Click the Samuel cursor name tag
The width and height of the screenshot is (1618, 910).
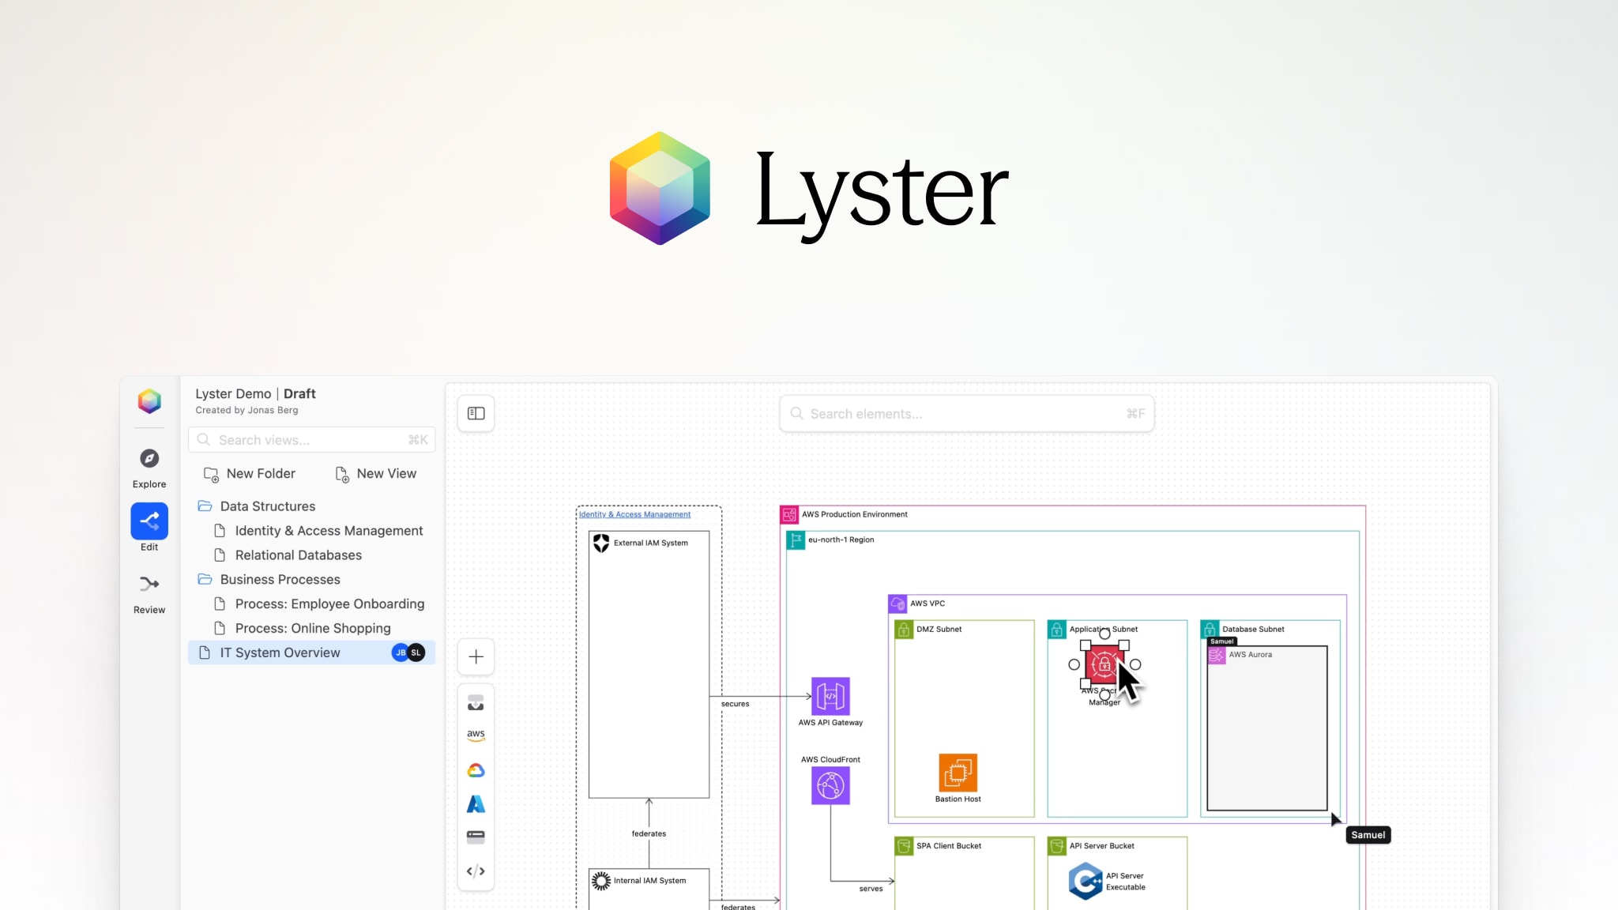point(1368,835)
